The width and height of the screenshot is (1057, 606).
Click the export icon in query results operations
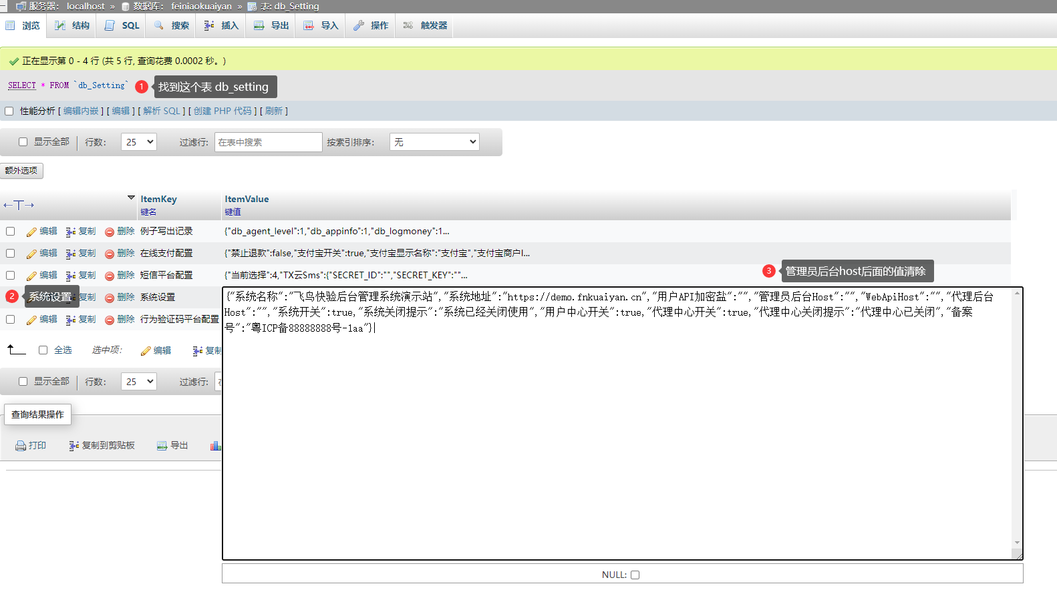click(162, 446)
